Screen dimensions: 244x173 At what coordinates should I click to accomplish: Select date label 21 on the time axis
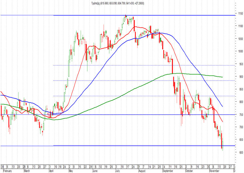pyautogui.click(x=154, y=167)
